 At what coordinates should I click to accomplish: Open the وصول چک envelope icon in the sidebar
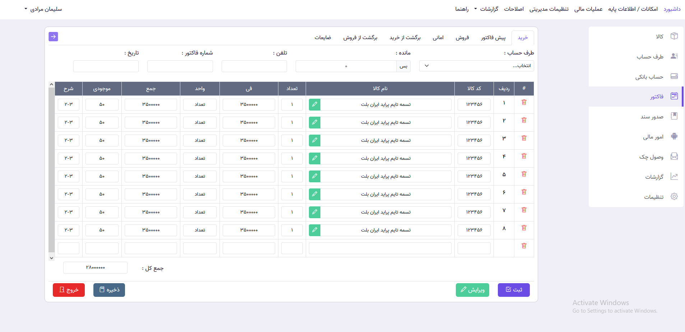pos(674,156)
